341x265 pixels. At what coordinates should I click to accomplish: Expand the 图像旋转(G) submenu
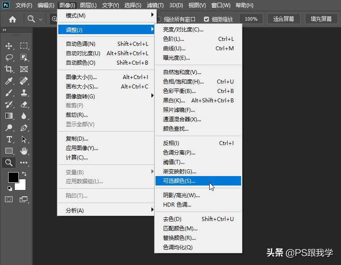click(106, 96)
